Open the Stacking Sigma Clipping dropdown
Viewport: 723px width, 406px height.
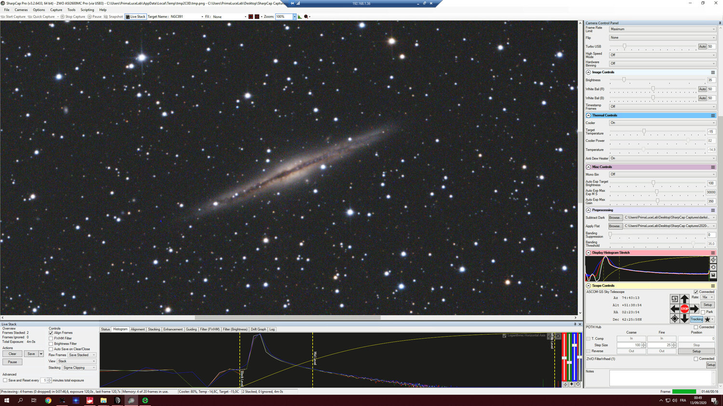pyautogui.click(x=79, y=367)
